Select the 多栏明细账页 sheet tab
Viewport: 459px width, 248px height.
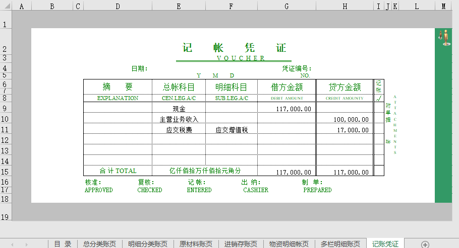pyautogui.click(x=340, y=244)
